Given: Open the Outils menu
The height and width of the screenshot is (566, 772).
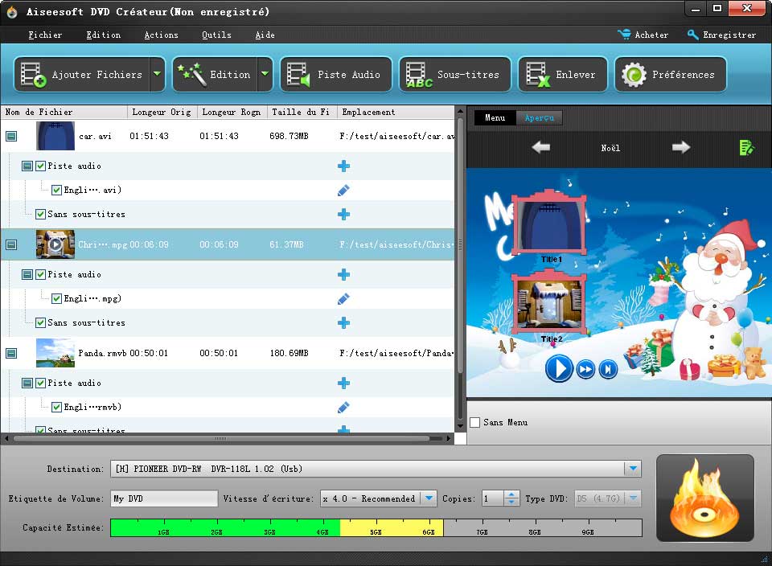Looking at the screenshot, I should coord(216,35).
